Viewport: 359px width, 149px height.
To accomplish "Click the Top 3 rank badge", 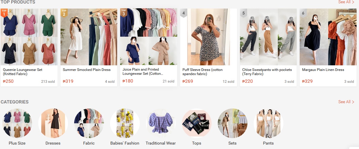I will point(124,13).
